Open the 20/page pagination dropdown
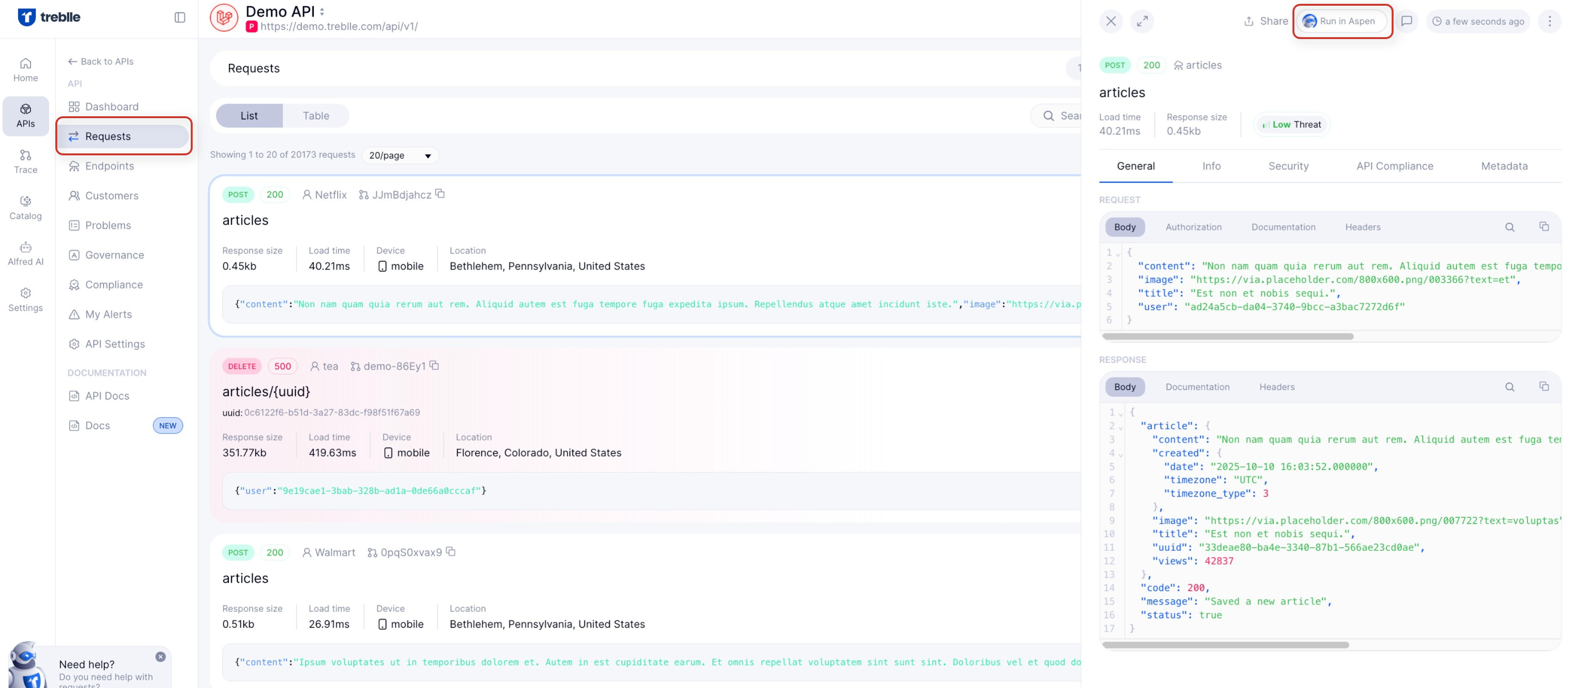Screen dimensions: 1572x688 400,155
